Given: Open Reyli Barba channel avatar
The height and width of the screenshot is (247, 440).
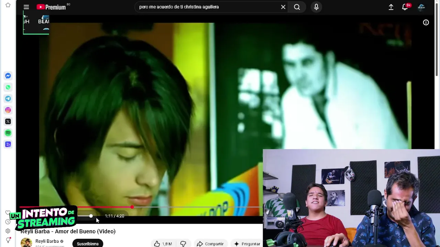Looking at the screenshot, I should click(26, 243).
